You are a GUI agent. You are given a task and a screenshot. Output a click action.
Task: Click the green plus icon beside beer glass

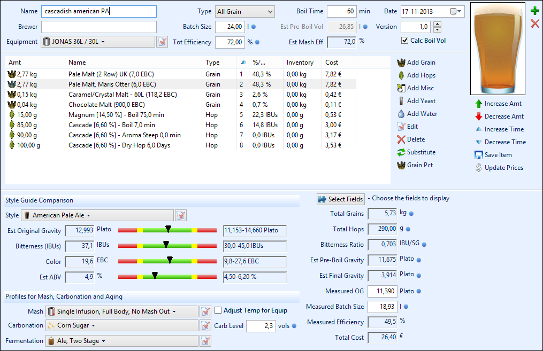click(534, 11)
